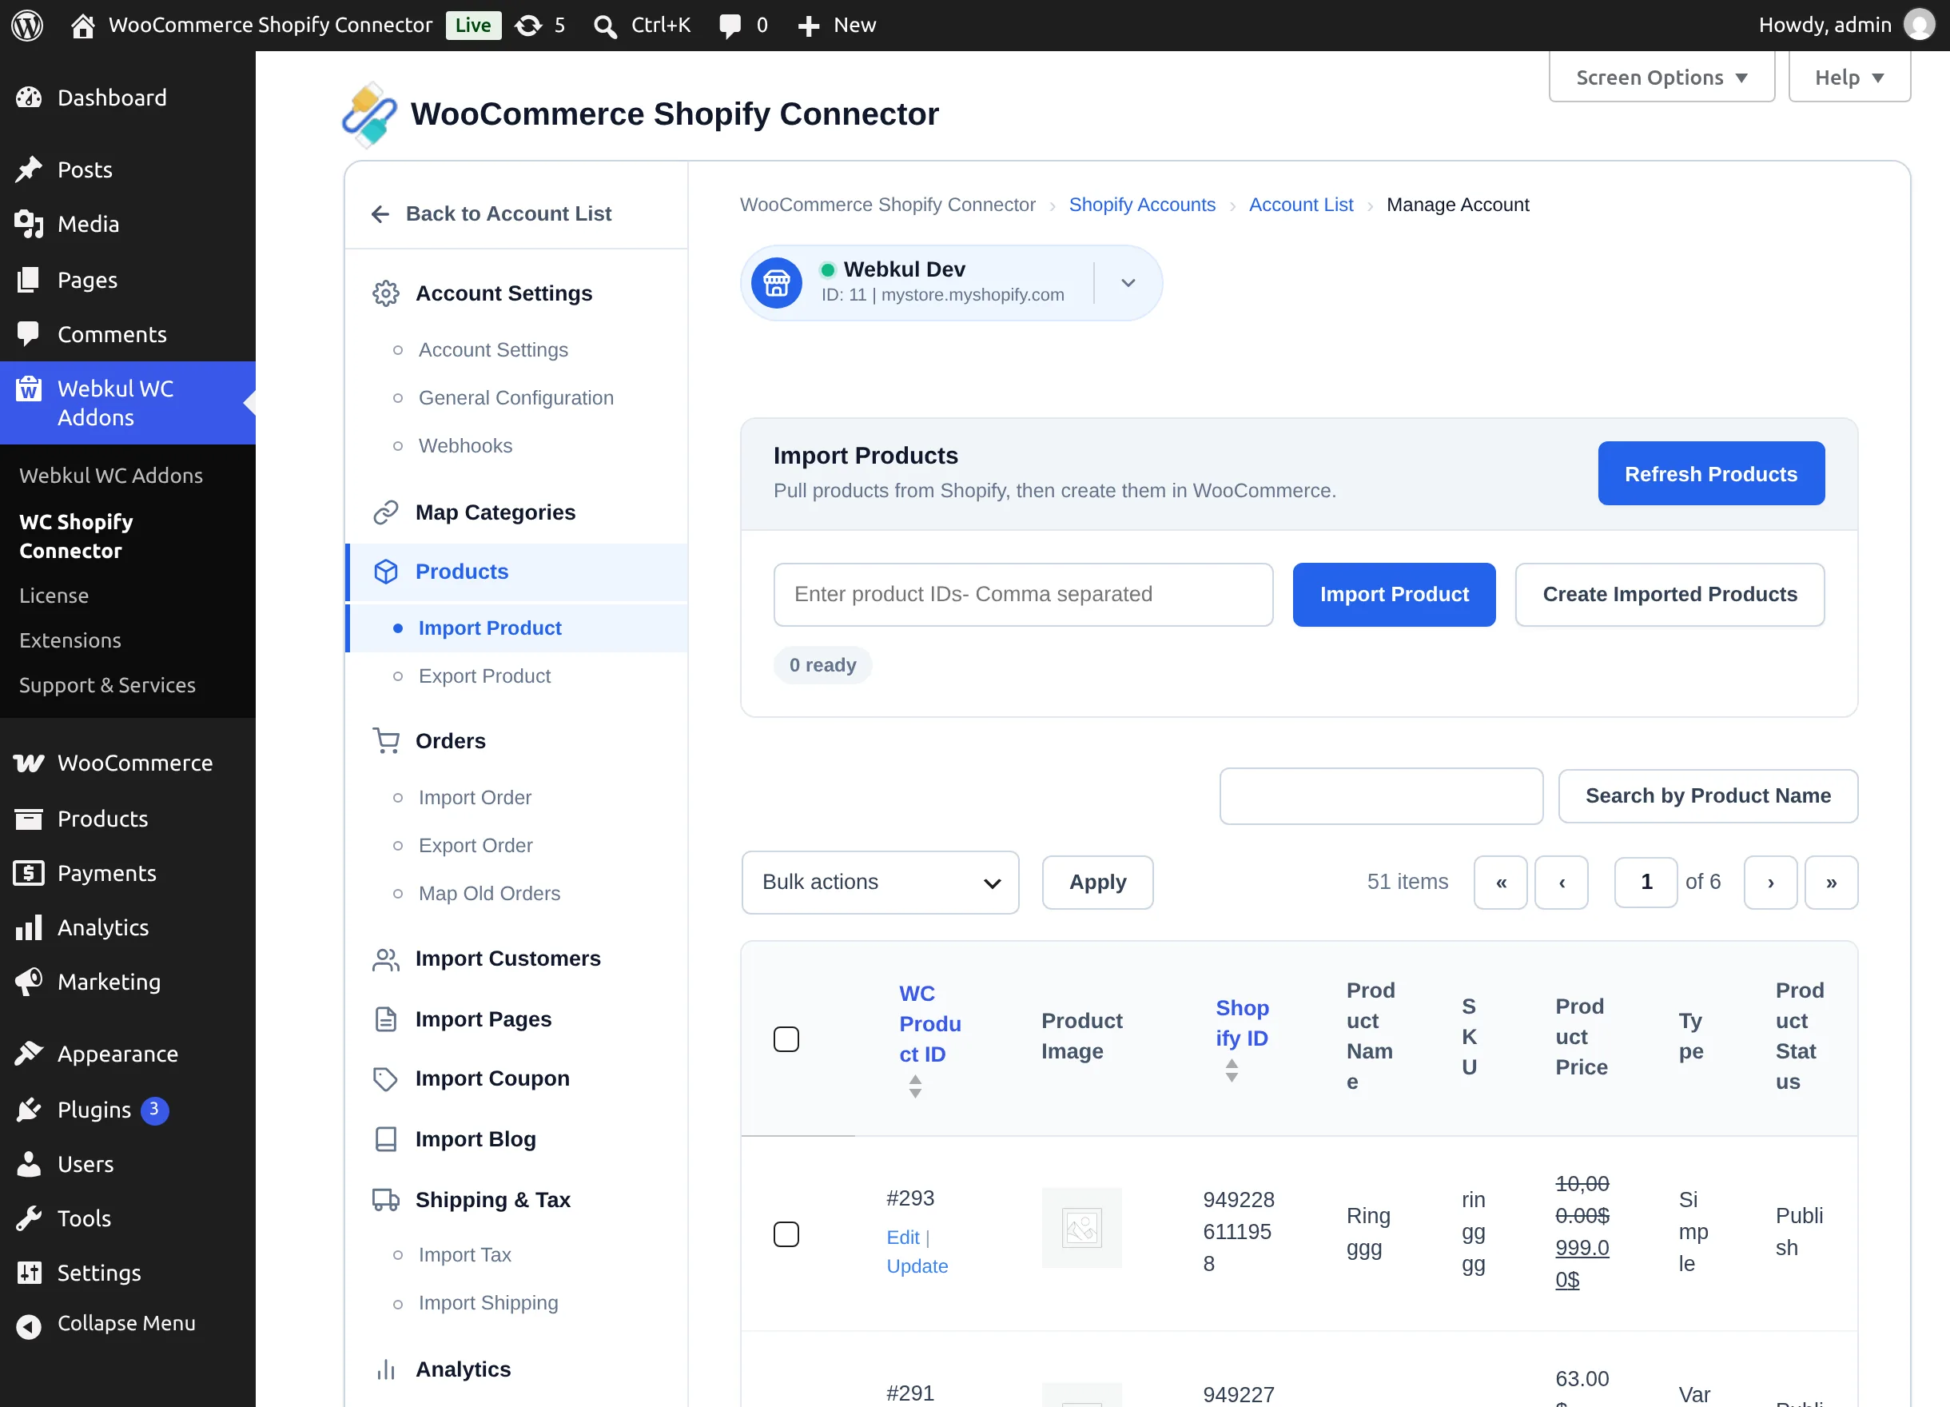Open Plugins in the WordPress sidebar
Image resolution: width=1950 pixels, height=1407 pixels.
94,1110
